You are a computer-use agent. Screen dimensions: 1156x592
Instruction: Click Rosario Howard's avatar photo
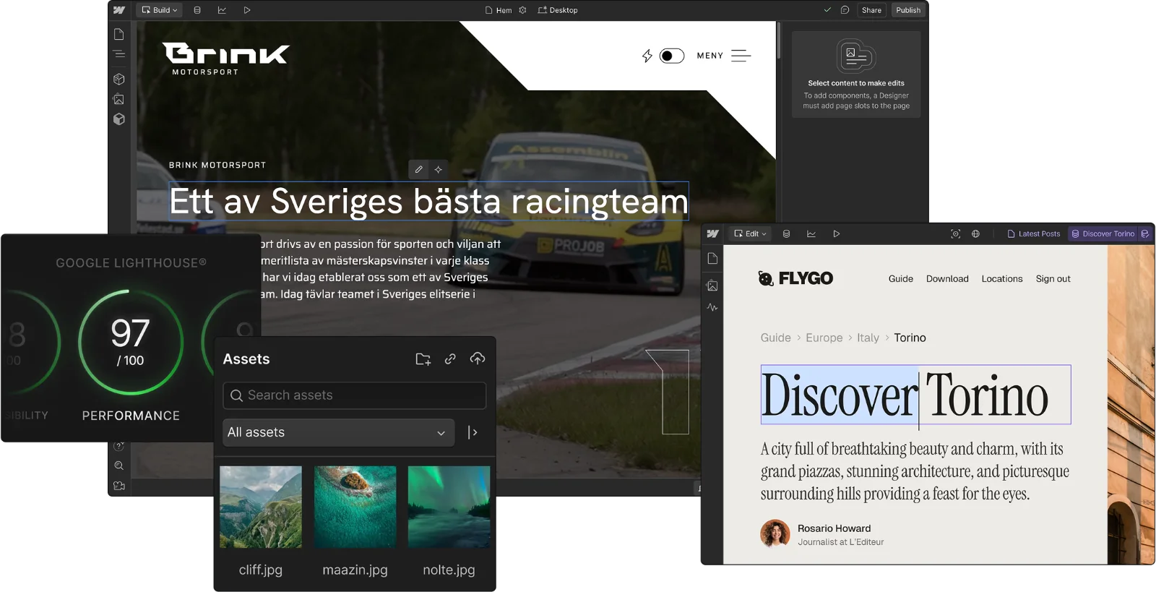click(x=775, y=534)
